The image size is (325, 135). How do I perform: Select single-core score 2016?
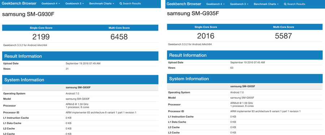pyautogui.click(x=205, y=36)
